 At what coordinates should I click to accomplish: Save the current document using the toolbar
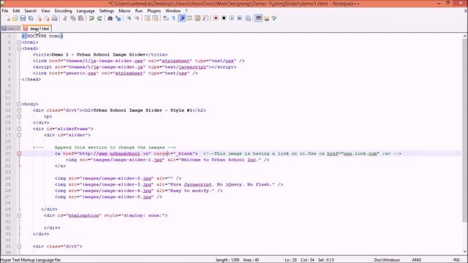(23, 18)
